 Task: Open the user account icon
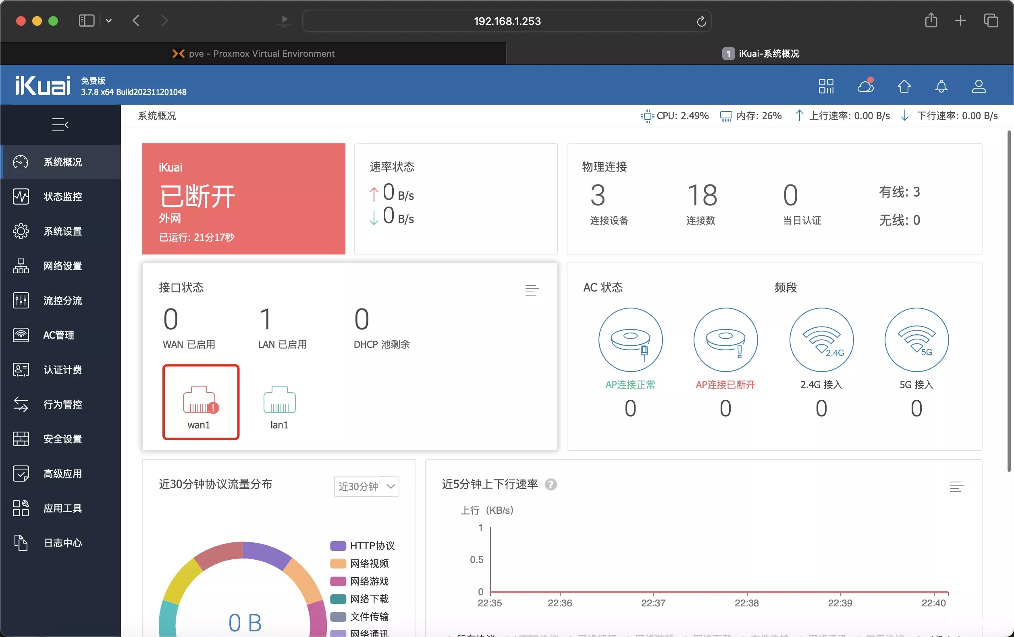pyautogui.click(x=978, y=86)
